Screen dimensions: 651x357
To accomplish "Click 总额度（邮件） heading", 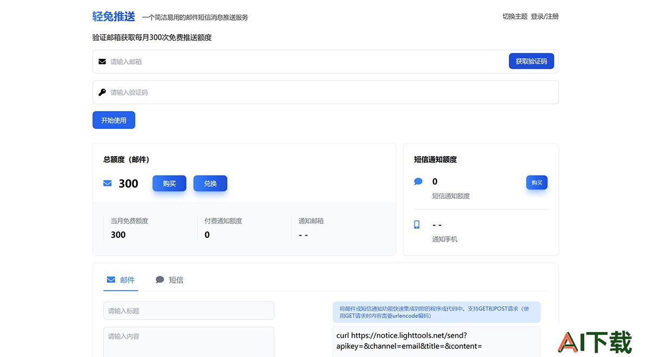I will pos(126,160).
